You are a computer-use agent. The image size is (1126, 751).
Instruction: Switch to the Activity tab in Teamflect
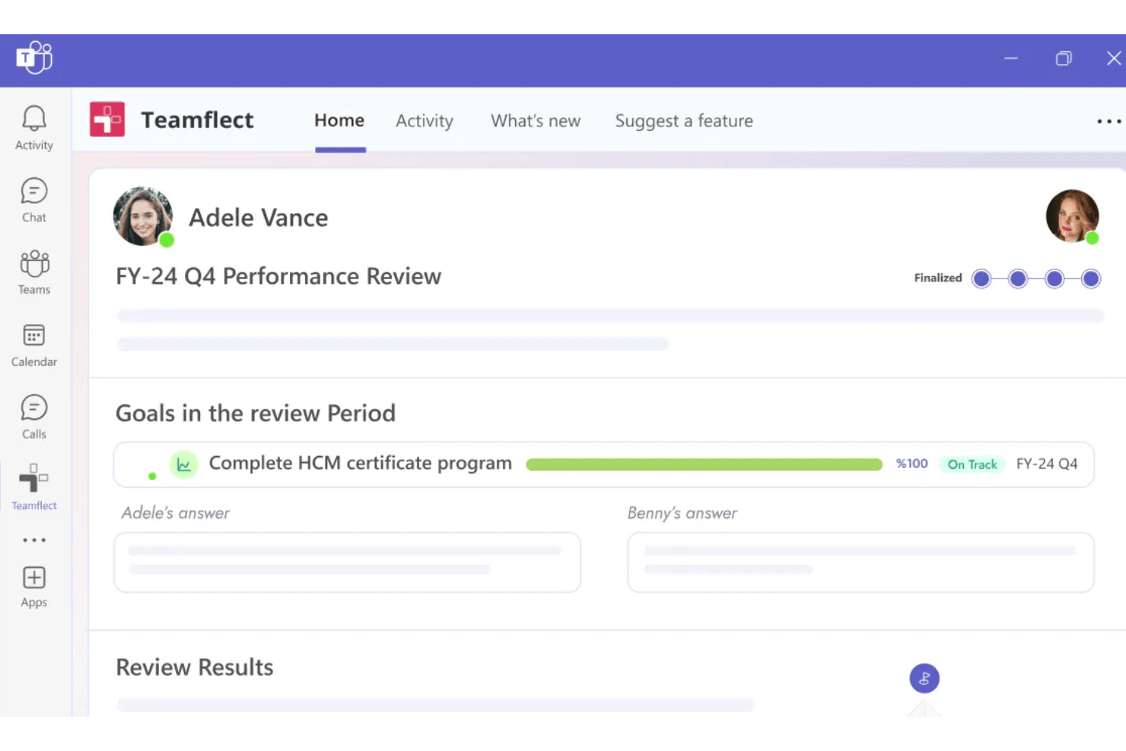pyautogui.click(x=425, y=121)
